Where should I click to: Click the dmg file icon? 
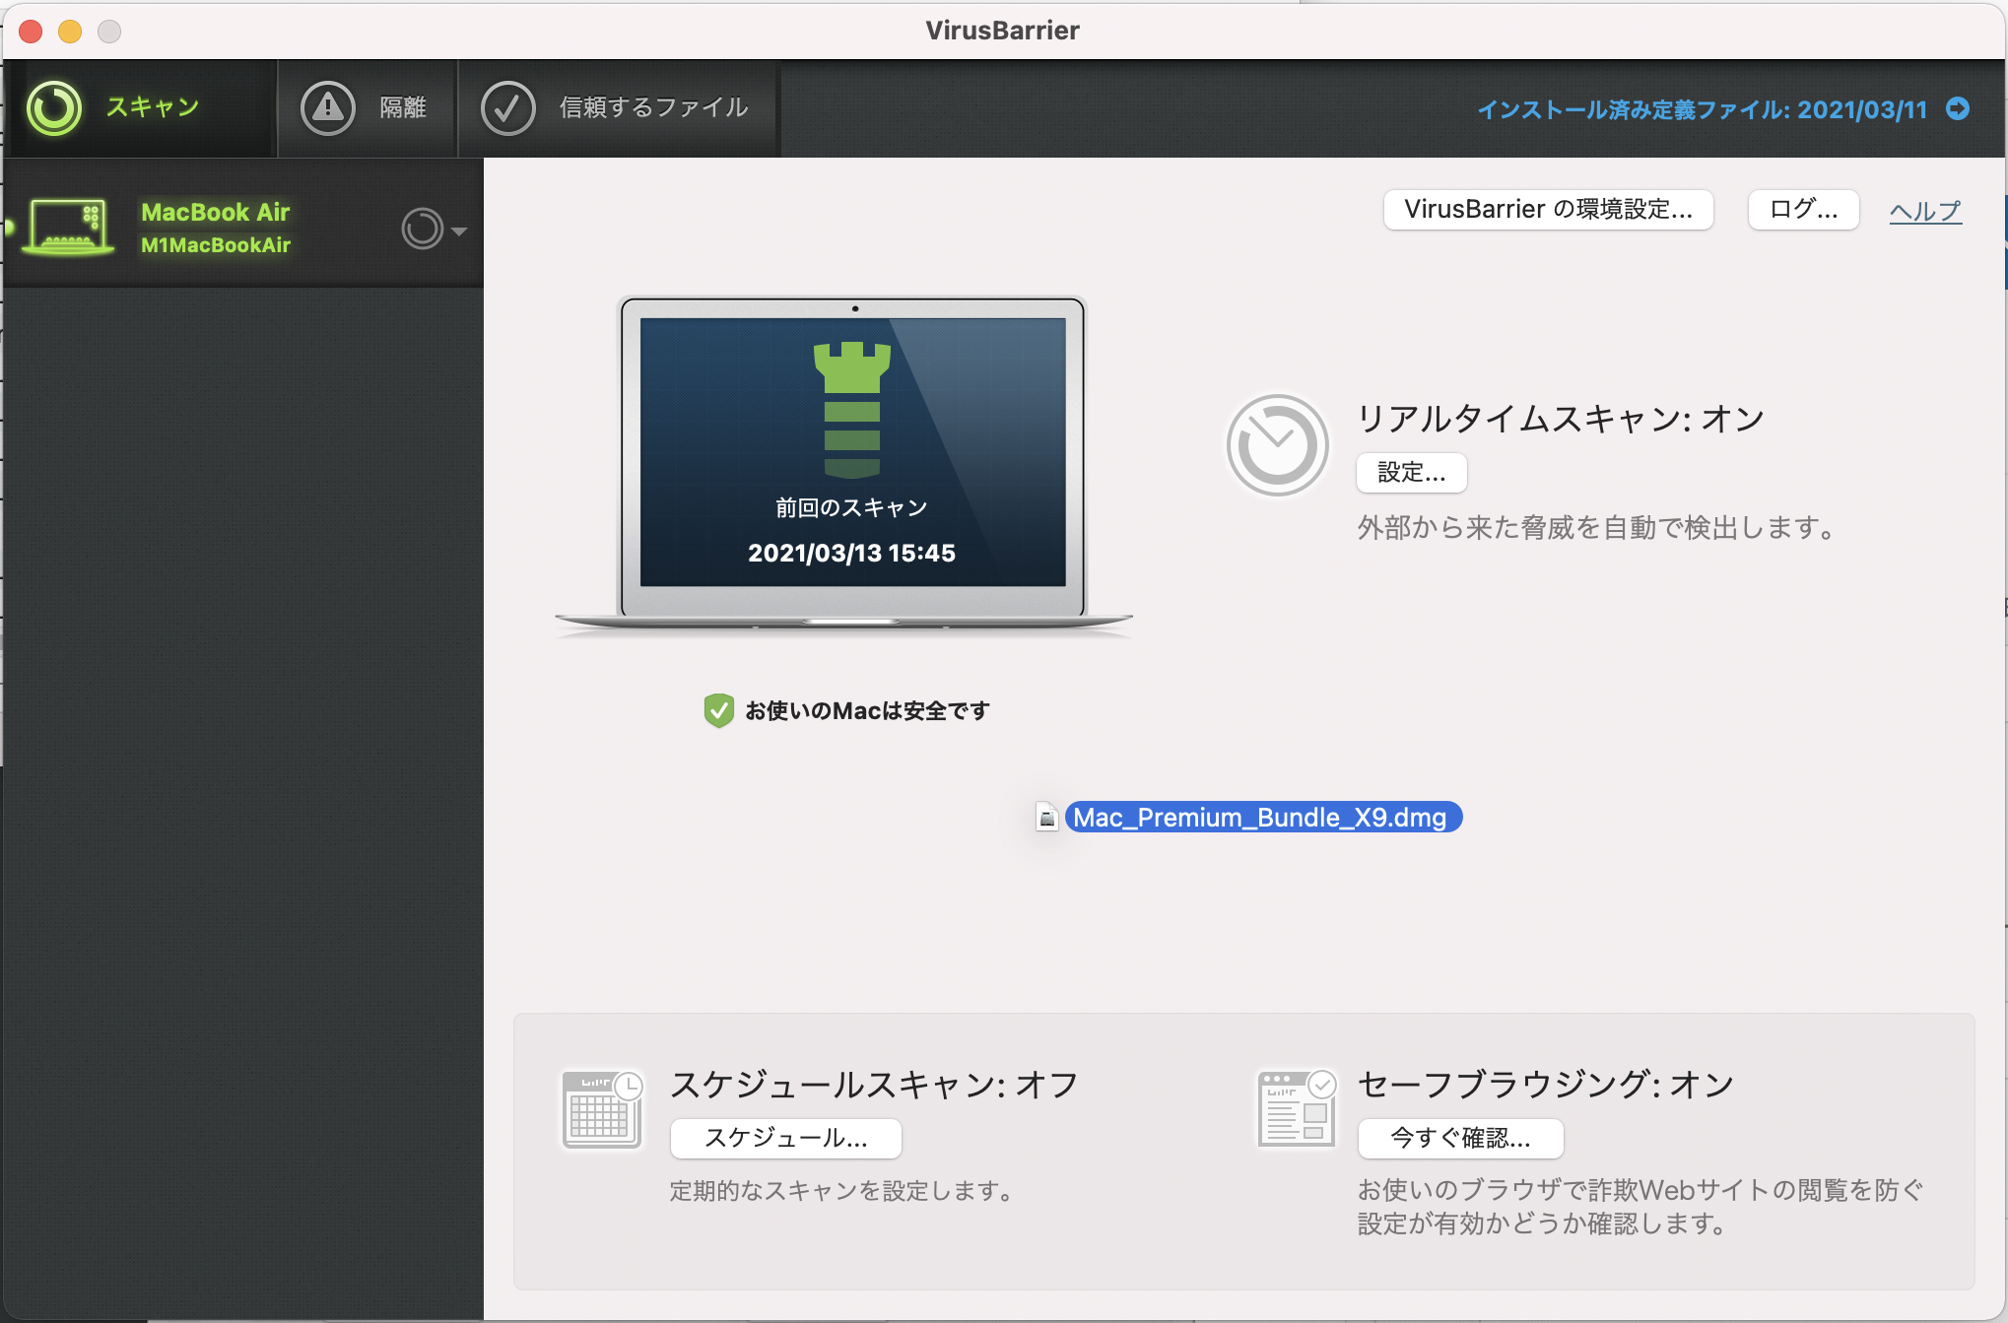pyautogui.click(x=1047, y=818)
